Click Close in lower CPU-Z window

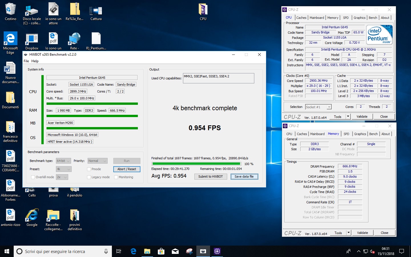[x=384, y=233]
